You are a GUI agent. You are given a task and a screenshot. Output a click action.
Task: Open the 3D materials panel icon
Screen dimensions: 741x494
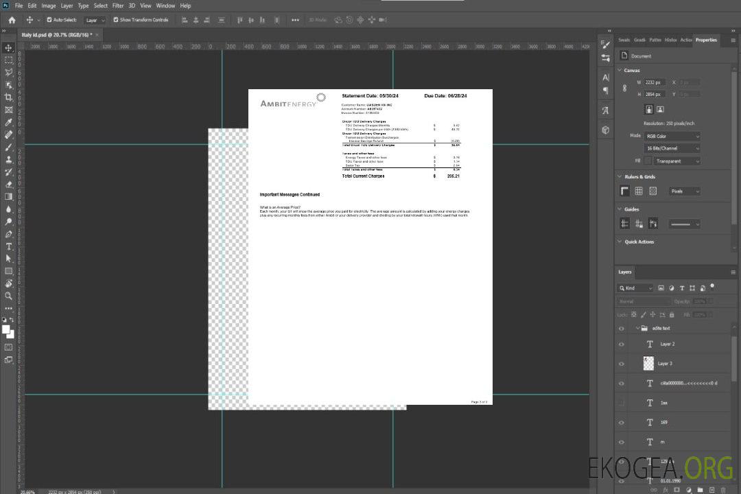605,130
